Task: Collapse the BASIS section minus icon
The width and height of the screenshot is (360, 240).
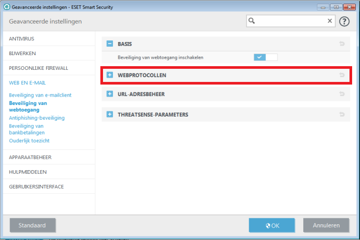Action: click(110, 44)
